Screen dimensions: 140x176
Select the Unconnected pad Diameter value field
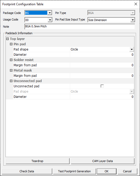coord(102,97)
